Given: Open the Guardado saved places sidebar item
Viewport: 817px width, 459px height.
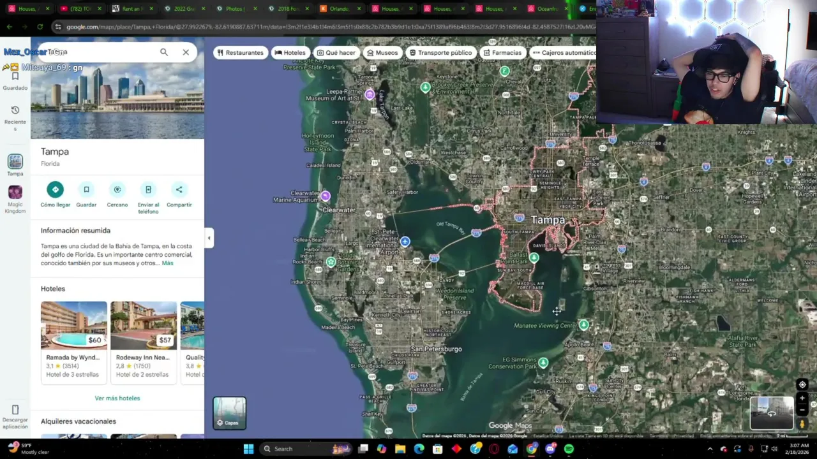Looking at the screenshot, I should tap(15, 81).
